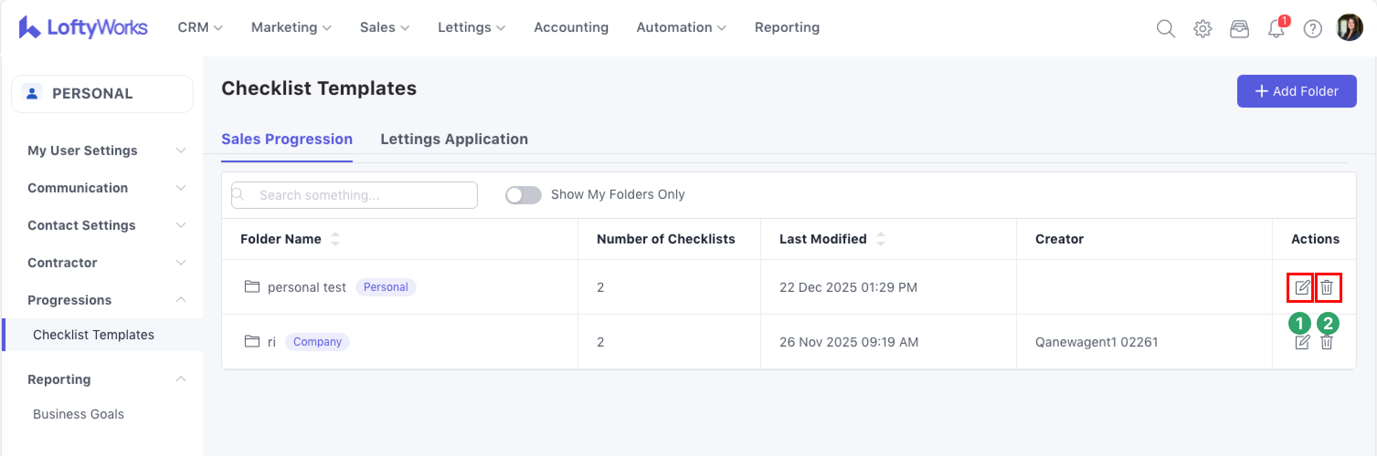Delete the 'personal test' folder
The image size is (1377, 456).
1327,287
